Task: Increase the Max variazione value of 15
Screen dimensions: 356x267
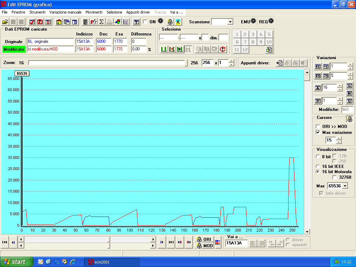Action: pos(339,138)
